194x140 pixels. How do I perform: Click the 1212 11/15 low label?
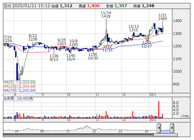coord(108,48)
